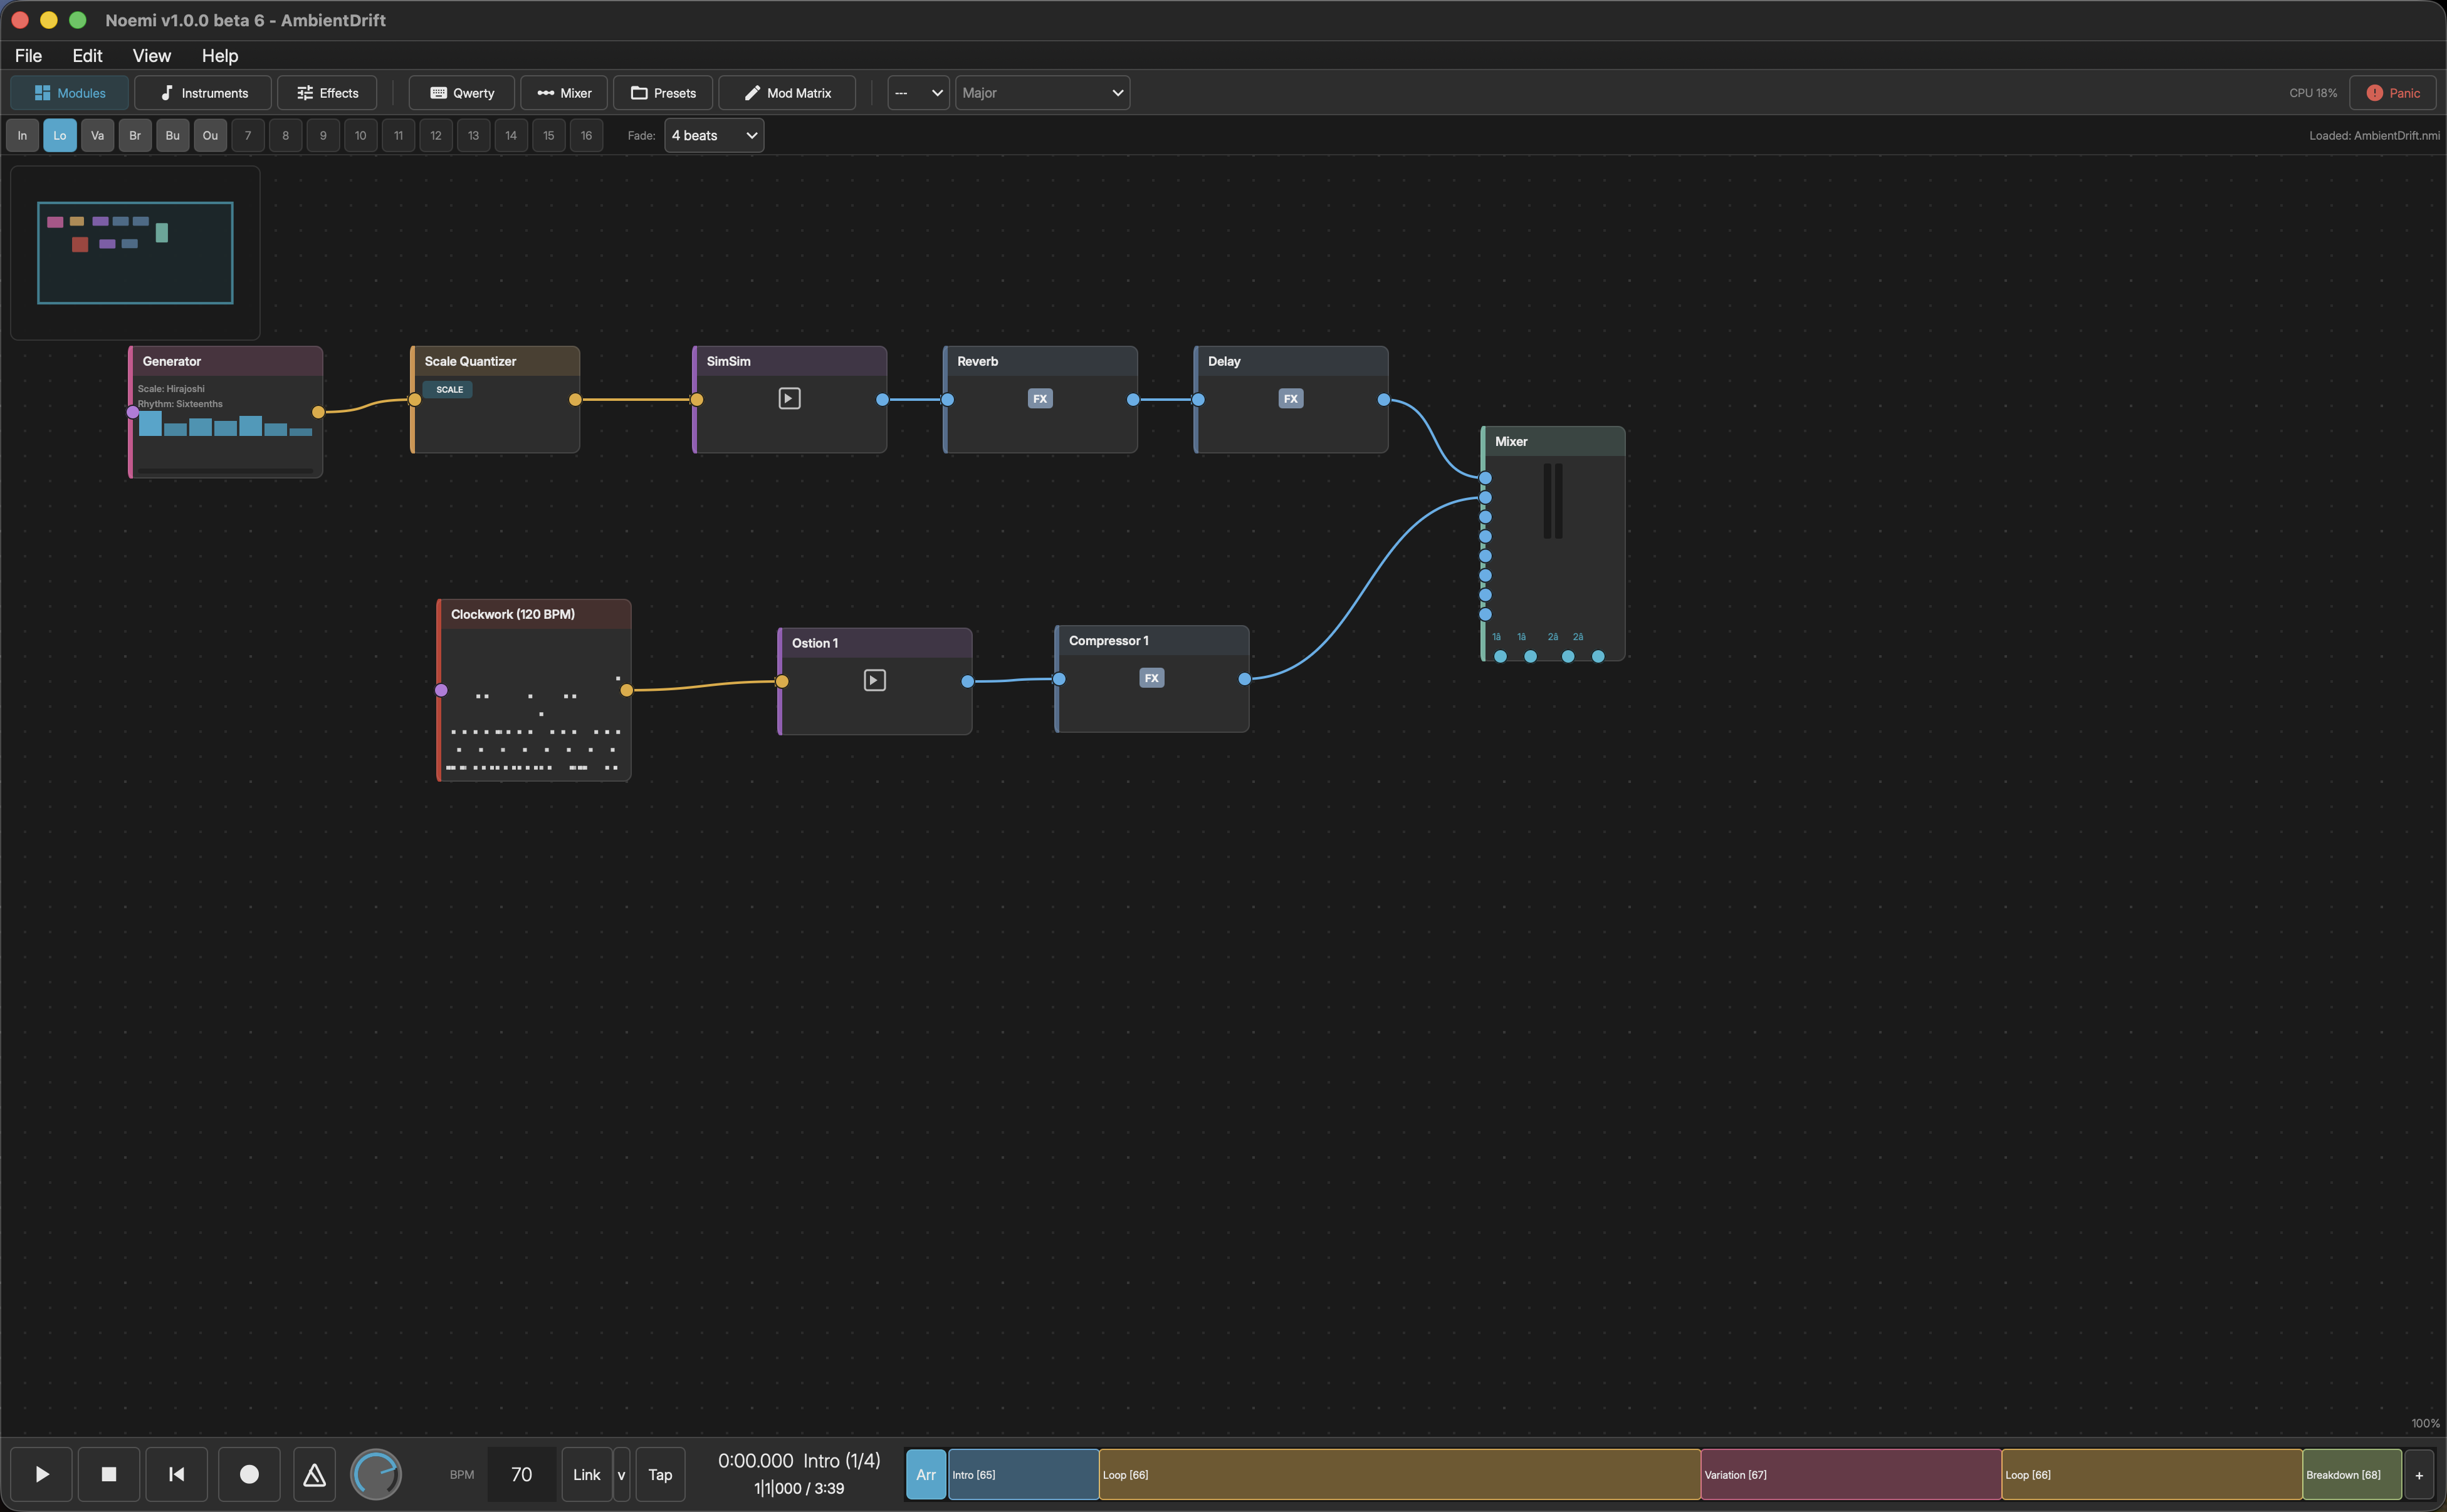Select the Ou scene slot
The width and height of the screenshot is (2447, 1512).
[210, 136]
